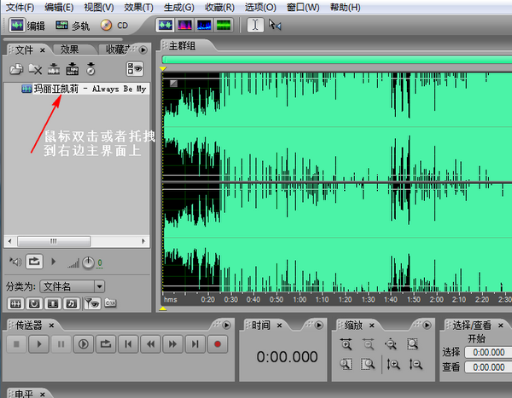Open the 生成(G) menu
This screenshot has width=512, height=398.
pos(179,7)
